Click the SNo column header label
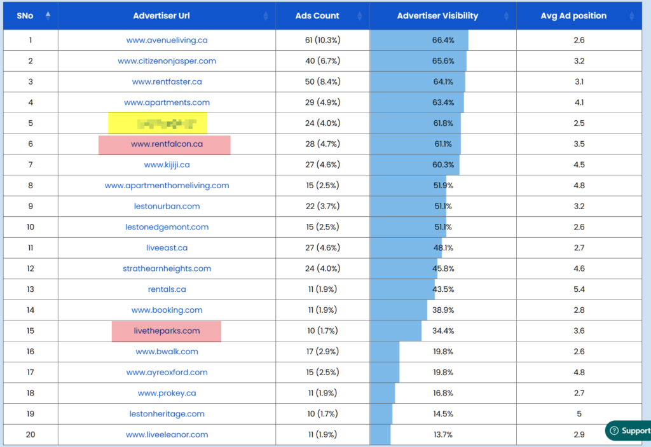This screenshot has height=447, width=651. click(25, 16)
